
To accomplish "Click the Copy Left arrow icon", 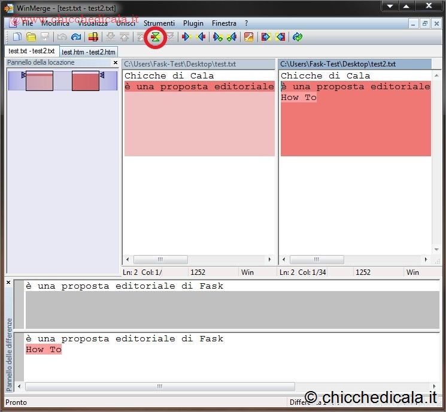I will pos(201,37).
